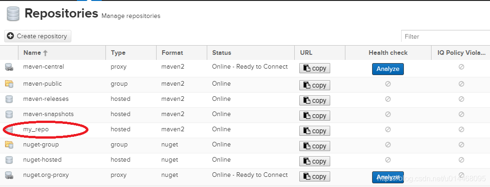Screen dimensions: 490x187
Task: Open the nuget-group repository name
Action: pyautogui.click(x=41, y=145)
